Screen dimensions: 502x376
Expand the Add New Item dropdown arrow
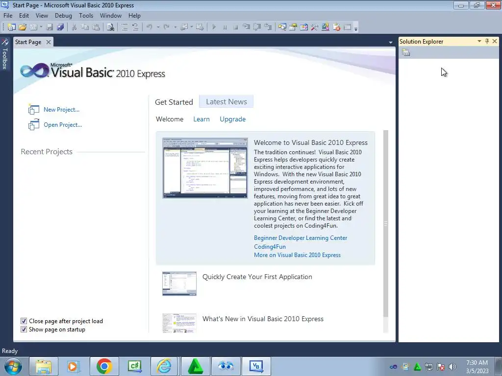(41, 27)
